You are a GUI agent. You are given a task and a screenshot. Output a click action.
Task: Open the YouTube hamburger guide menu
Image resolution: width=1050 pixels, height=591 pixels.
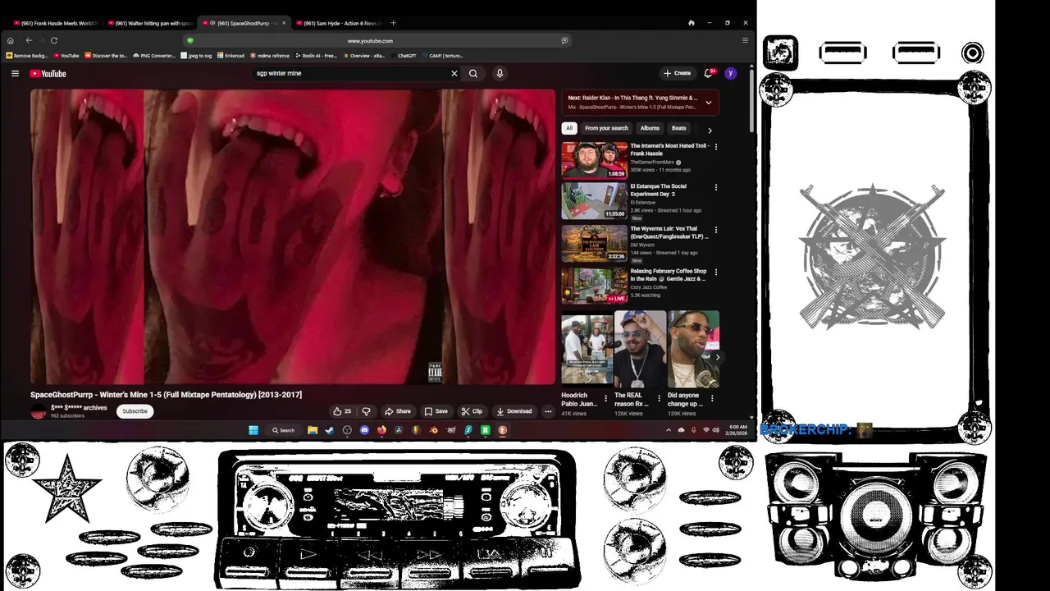(15, 73)
